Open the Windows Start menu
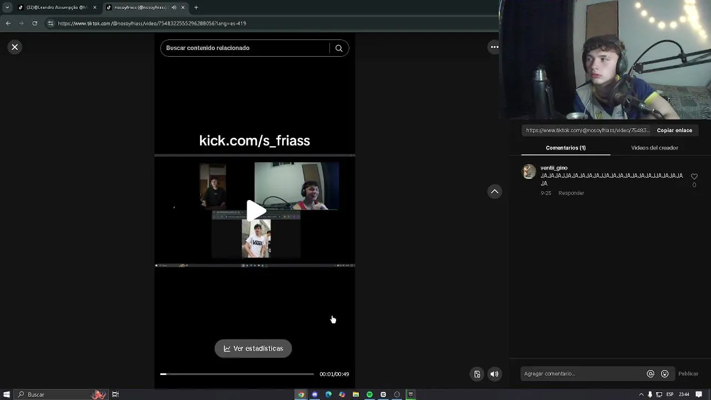 6,394
